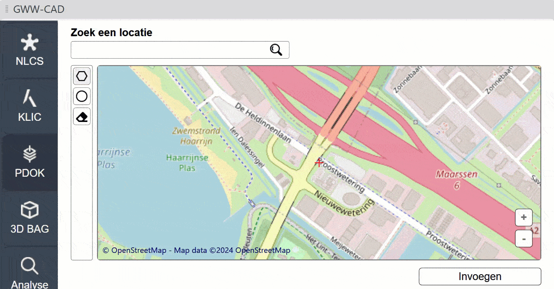Open the 3D BAG panel

pyautogui.click(x=30, y=218)
